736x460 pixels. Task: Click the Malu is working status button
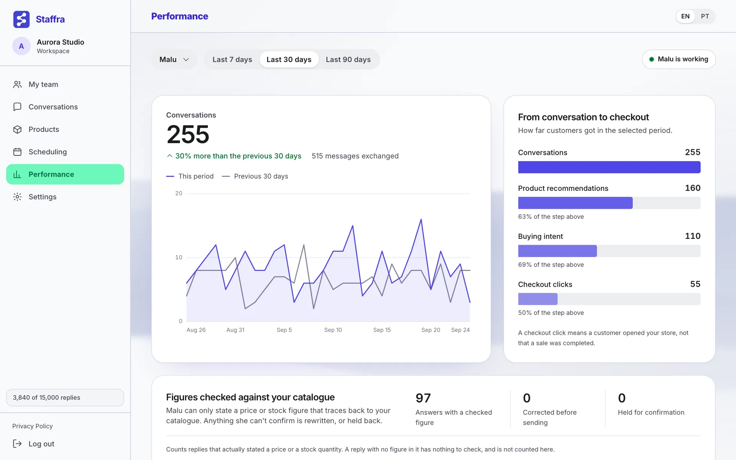(x=678, y=59)
